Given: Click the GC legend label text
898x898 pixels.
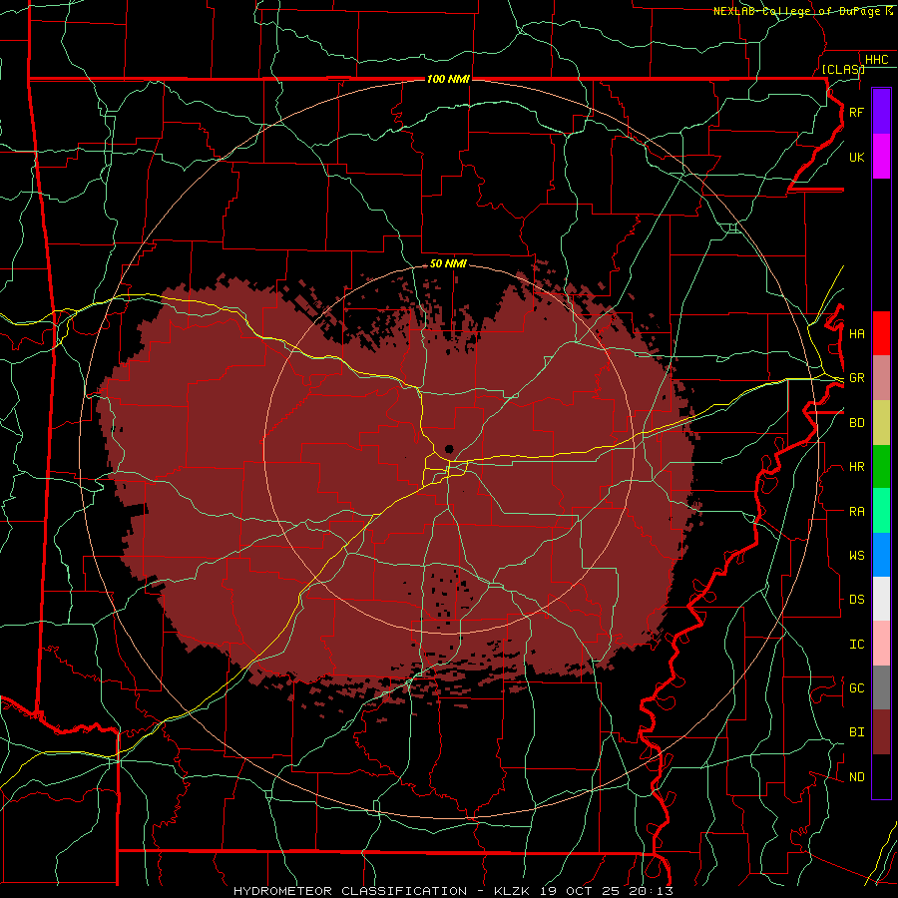Looking at the screenshot, I should point(857,688).
